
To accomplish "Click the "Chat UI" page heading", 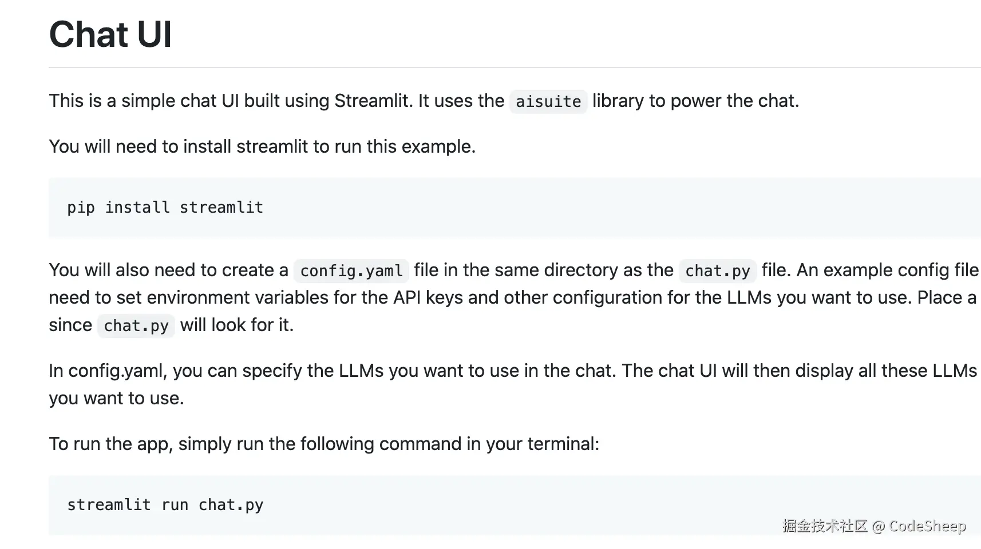I will 110,34.
